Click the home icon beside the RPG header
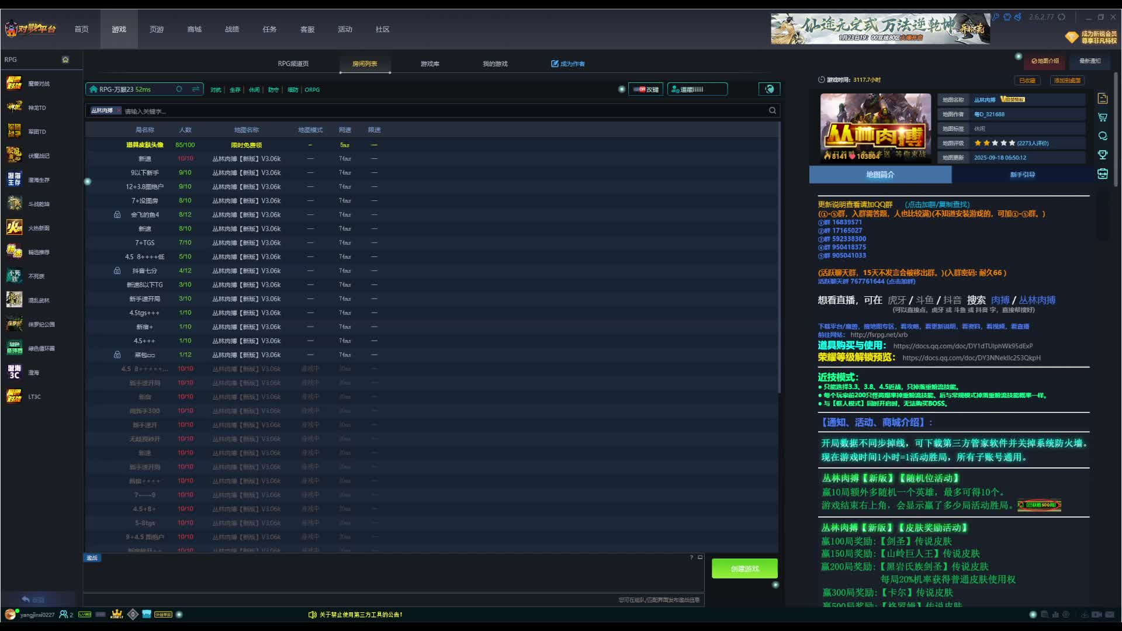This screenshot has width=1122, height=631. coord(65,60)
